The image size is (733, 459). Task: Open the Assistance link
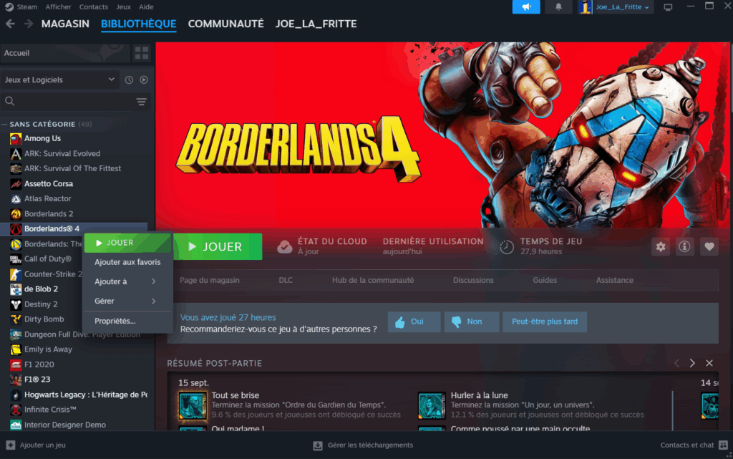(x=615, y=281)
